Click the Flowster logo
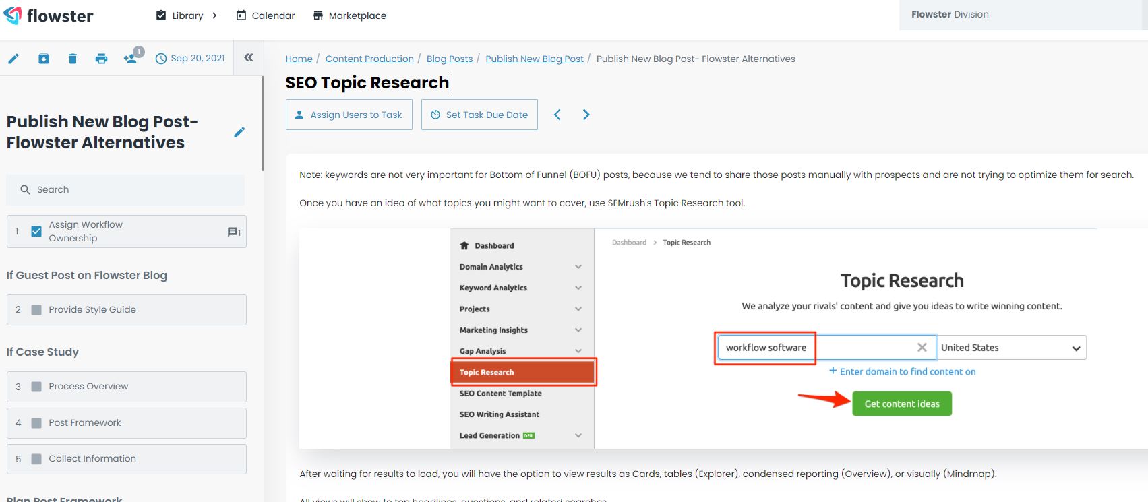The image size is (1148, 502). coord(49,15)
